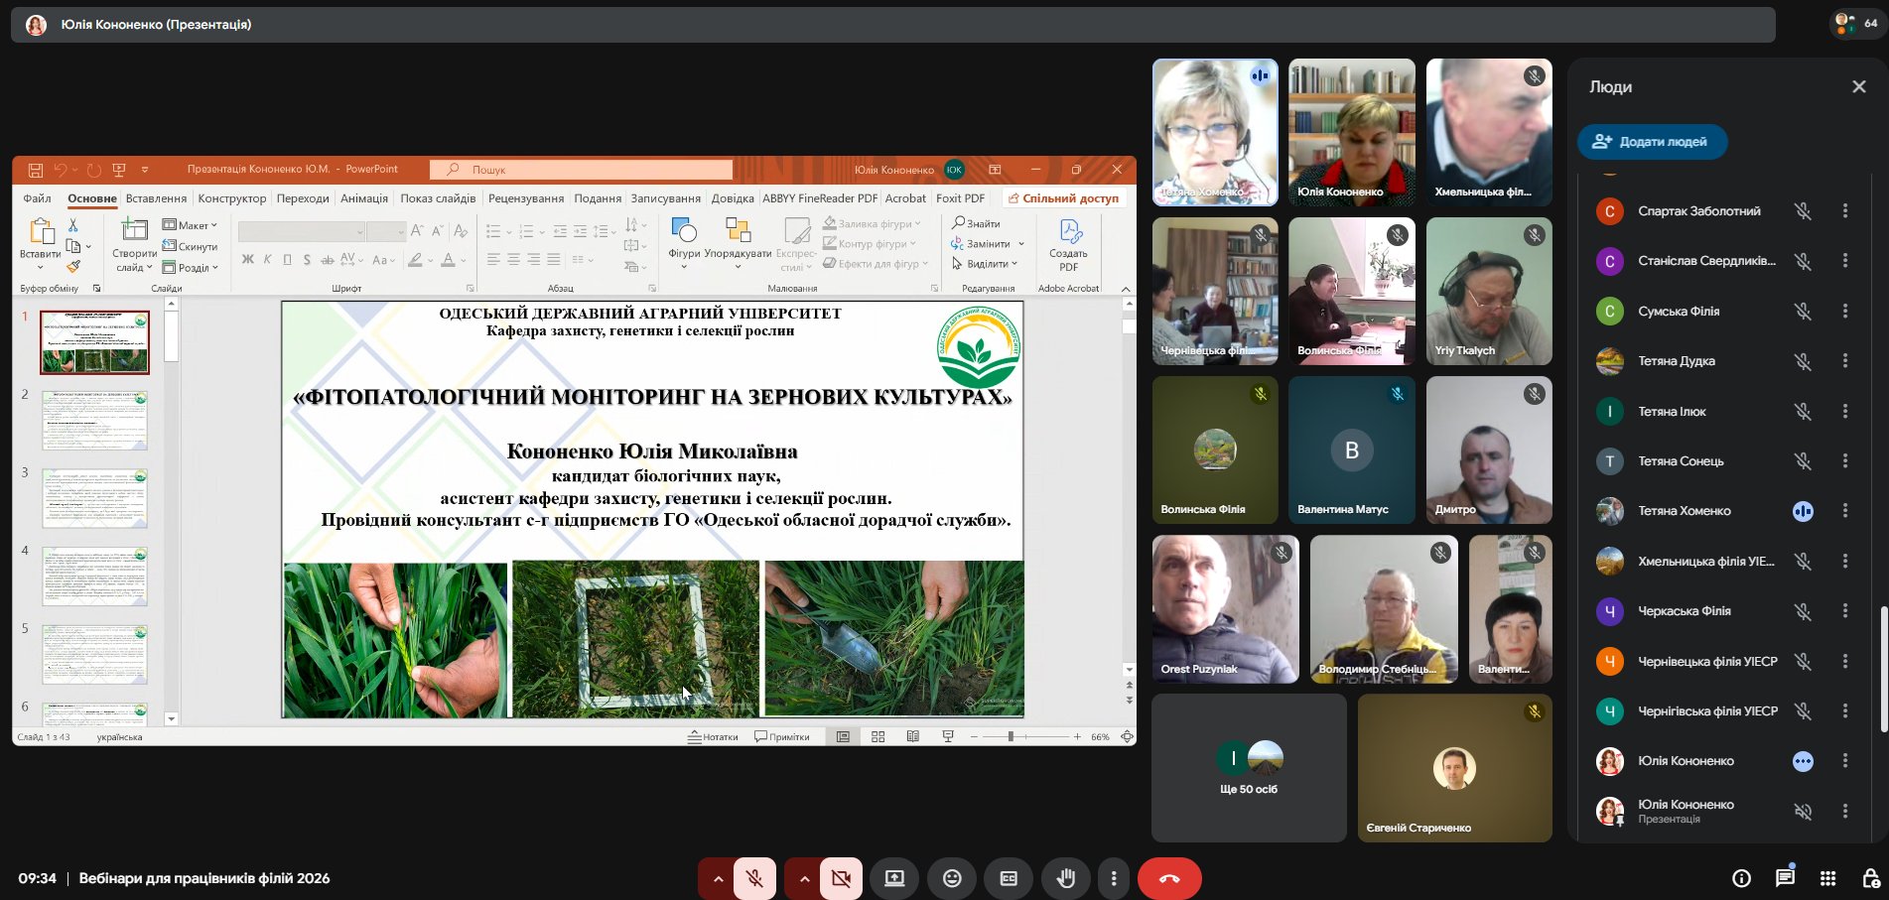
Task: Open the chat messages panel
Action: click(1785, 878)
